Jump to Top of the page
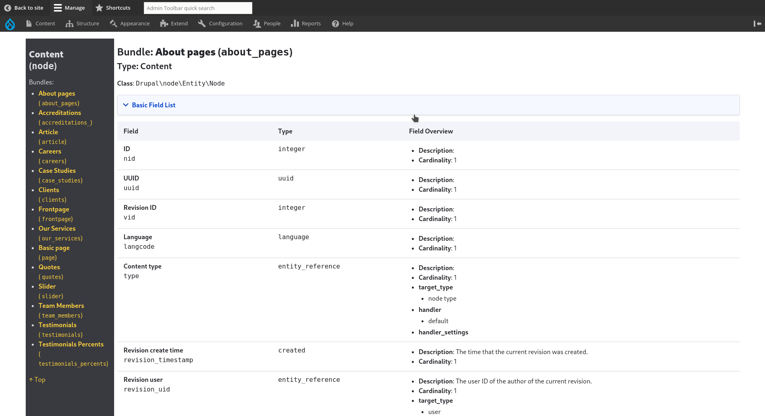 (x=37, y=380)
